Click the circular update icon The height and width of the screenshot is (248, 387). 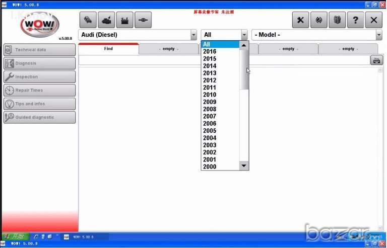click(x=318, y=20)
